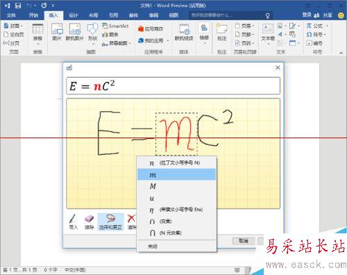Open the 页脚 (Footer) dropdown
Viewport: 347px width, 275px height.
pyautogui.click(x=245, y=35)
